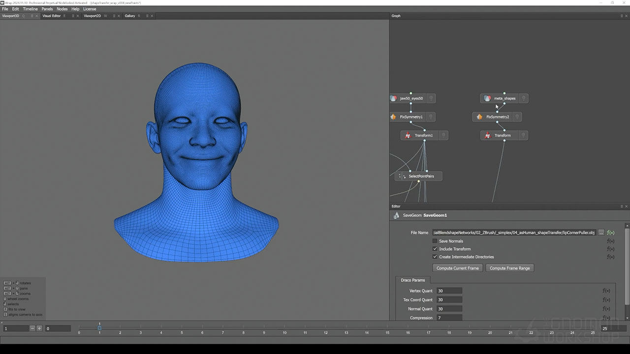
Task: Open file browser with the ... button
Action: click(x=601, y=233)
